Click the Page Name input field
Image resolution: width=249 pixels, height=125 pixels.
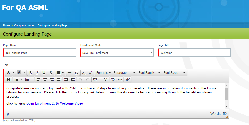click(x=40, y=53)
